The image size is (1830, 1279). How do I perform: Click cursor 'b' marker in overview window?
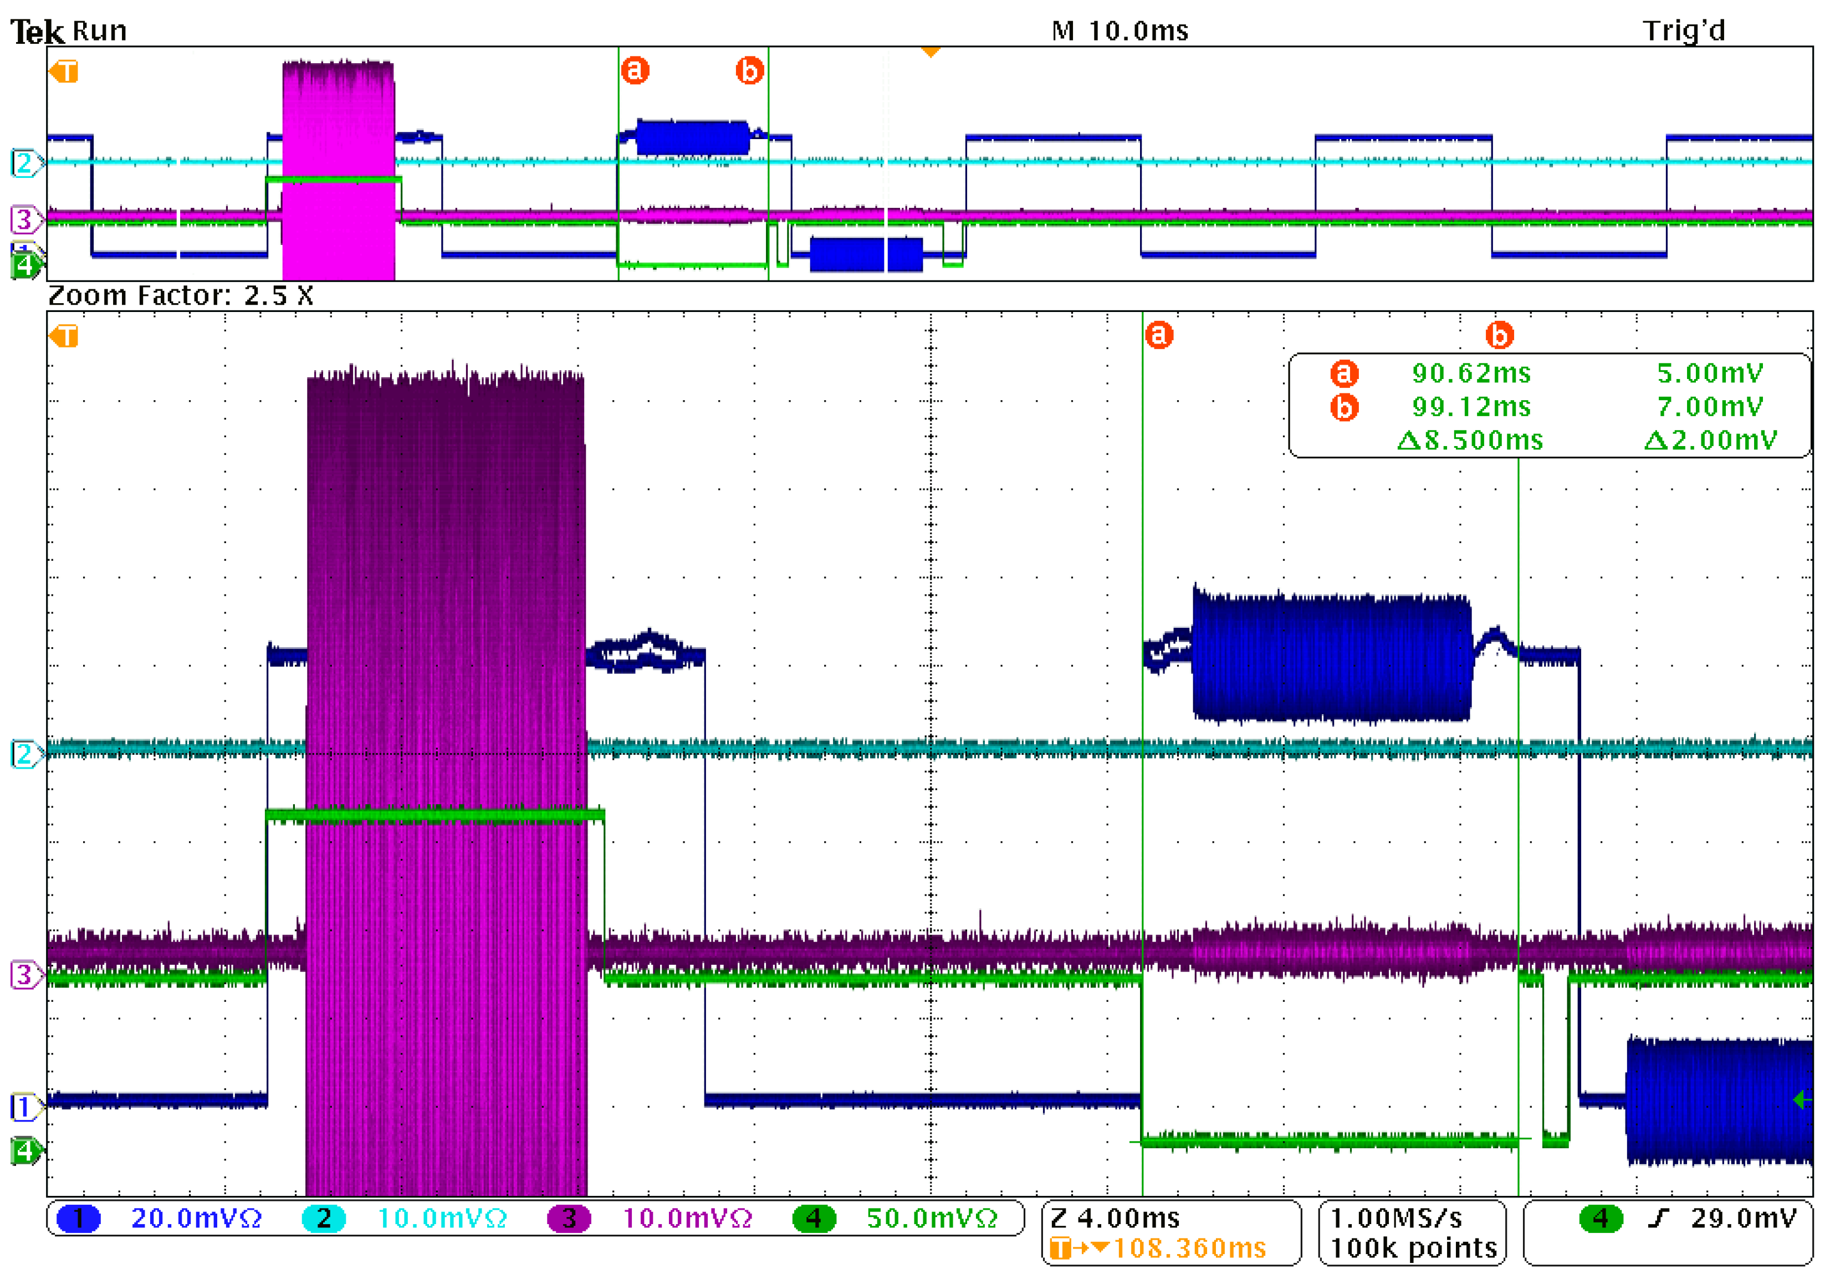(x=749, y=71)
